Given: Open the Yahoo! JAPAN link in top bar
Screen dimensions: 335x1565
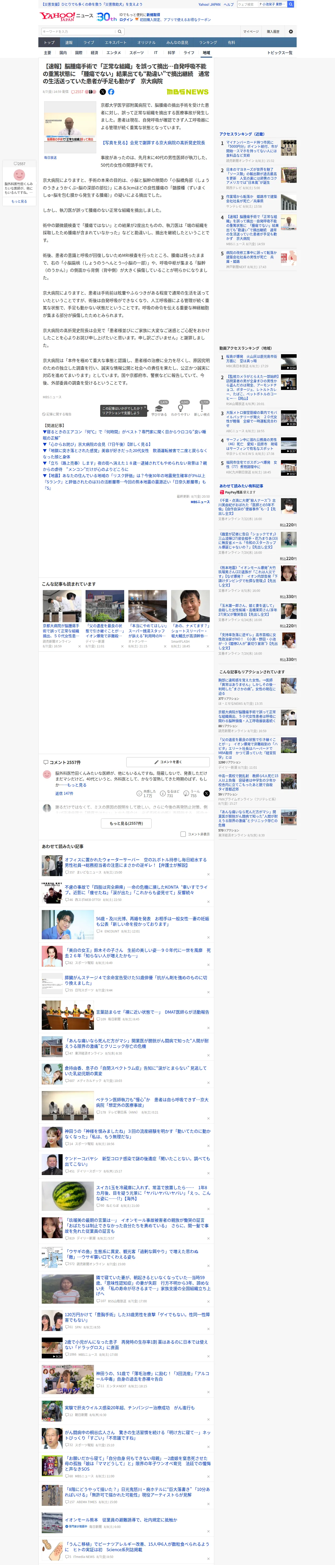Looking at the screenshot, I should (x=209, y=4).
